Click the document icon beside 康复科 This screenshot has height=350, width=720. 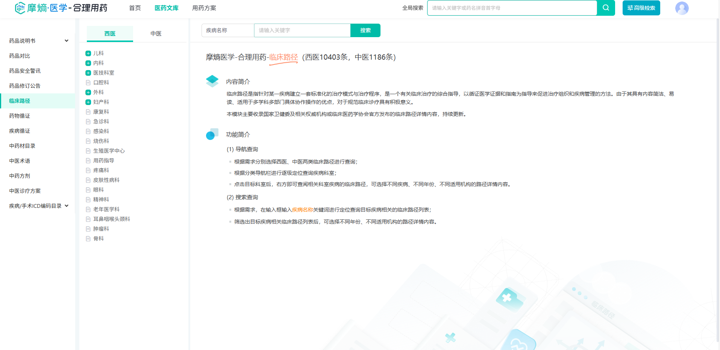[88, 112]
